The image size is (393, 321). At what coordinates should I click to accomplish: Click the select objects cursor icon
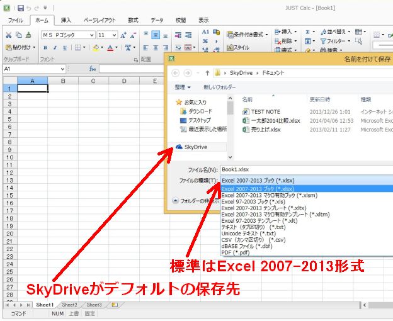(359, 41)
